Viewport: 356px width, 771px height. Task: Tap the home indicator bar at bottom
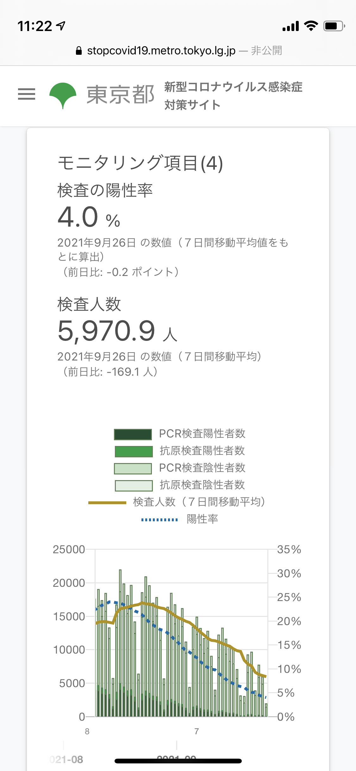pyautogui.click(x=178, y=761)
